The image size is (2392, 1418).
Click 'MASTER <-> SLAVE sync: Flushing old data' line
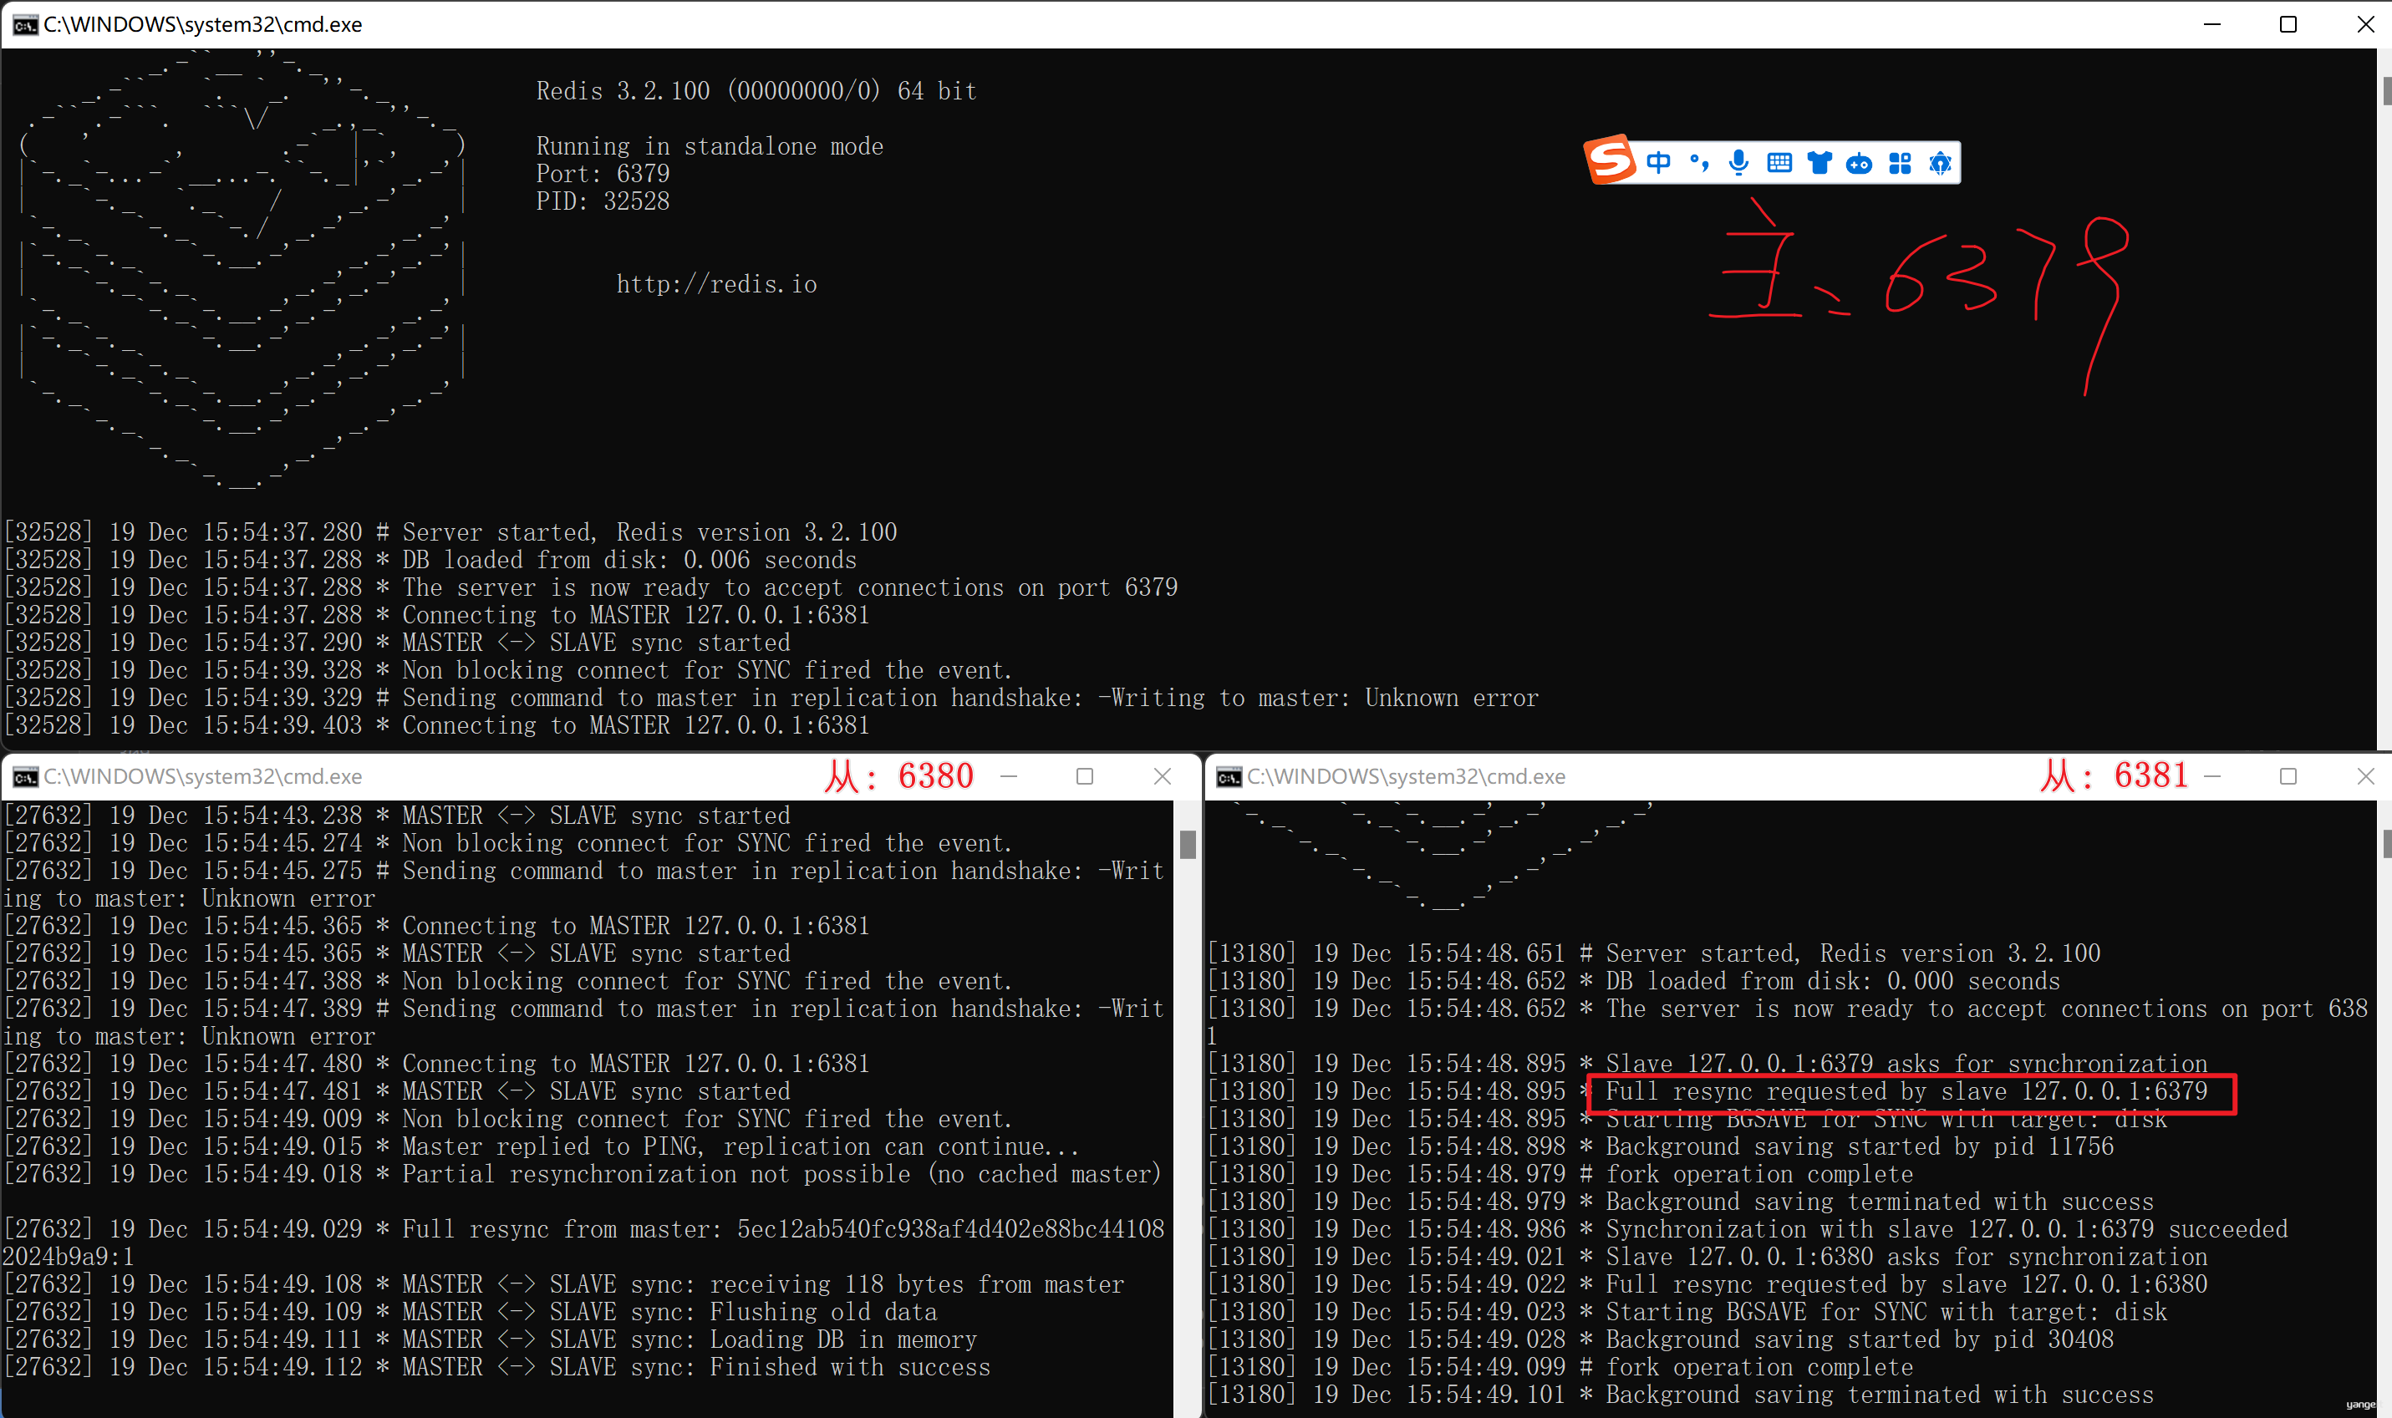(x=471, y=1312)
